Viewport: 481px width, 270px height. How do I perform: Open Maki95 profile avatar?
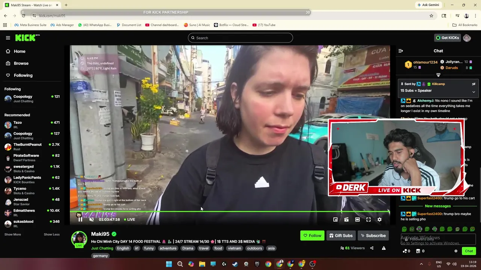(79, 239)
